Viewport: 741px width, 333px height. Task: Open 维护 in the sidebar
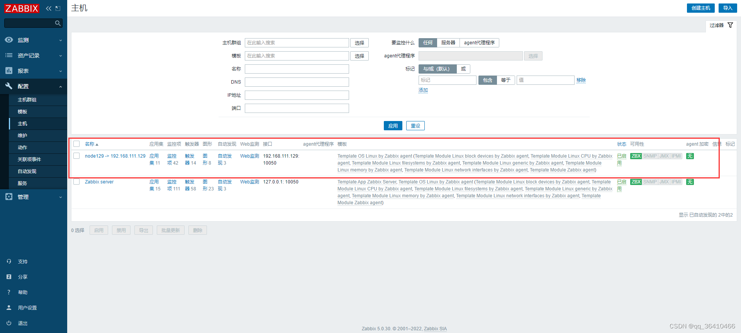point(38,136)
